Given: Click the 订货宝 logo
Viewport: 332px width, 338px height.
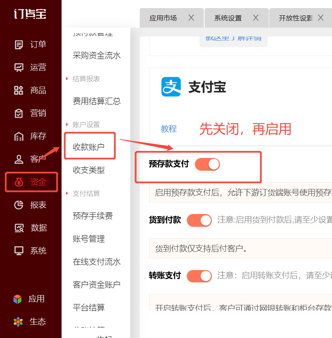Looking at the screenshot, I should click(x=30, y=14).
